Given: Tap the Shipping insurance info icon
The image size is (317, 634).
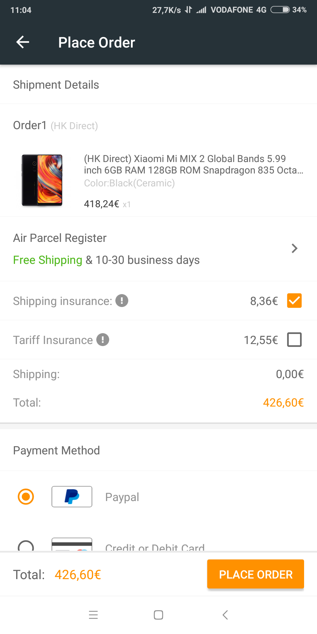Looking at the screenshot, I should (122, 301).
